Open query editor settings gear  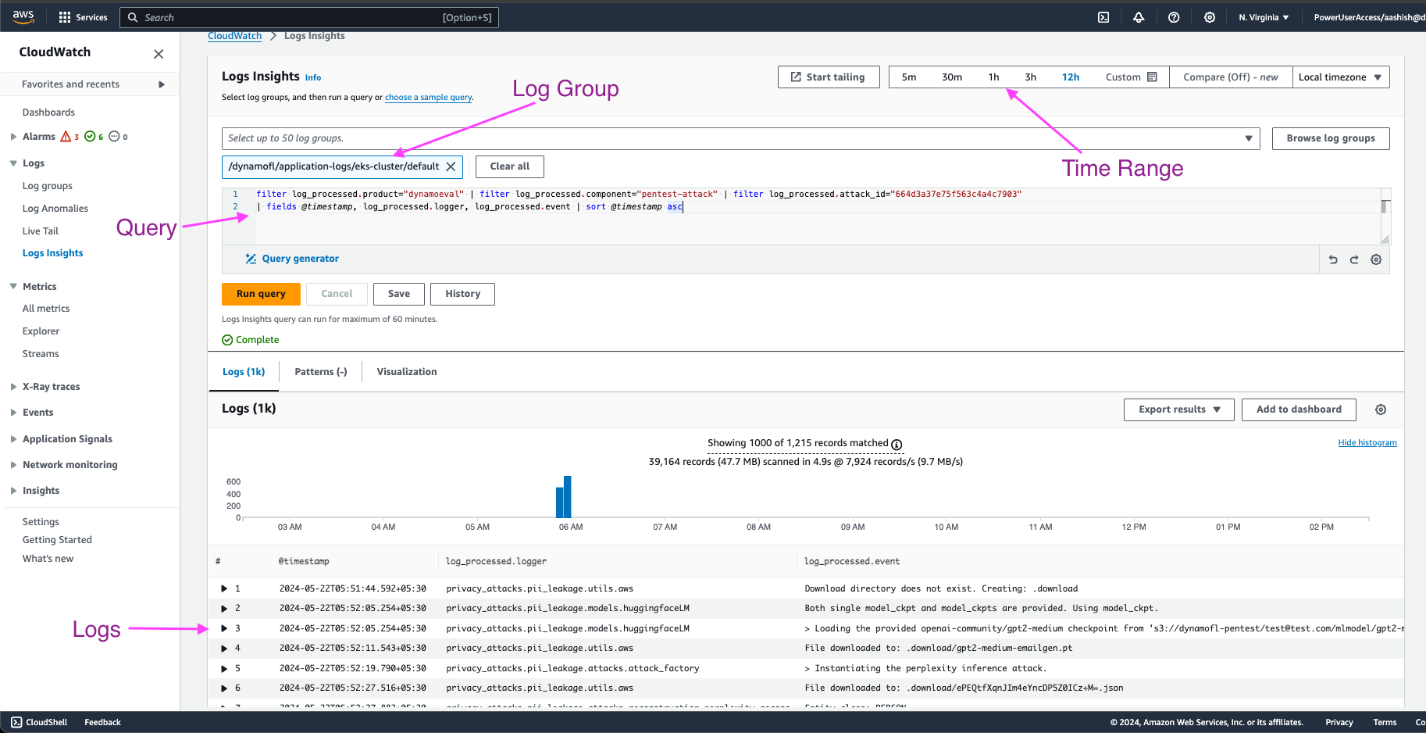(x=1376, y=259)
